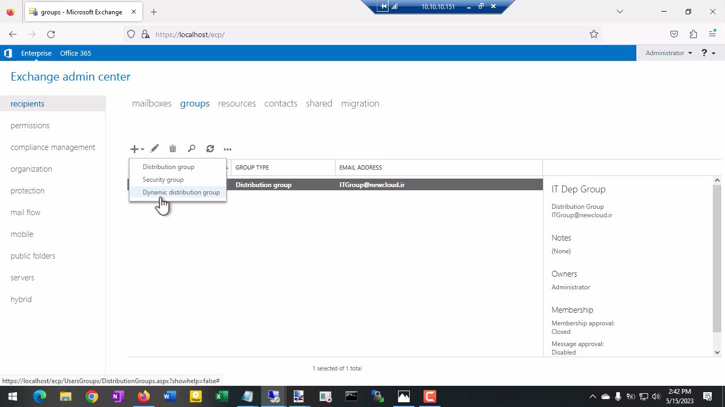Click the Enterprise header link
Screen dimensions: 725x407
coord(36,53)
